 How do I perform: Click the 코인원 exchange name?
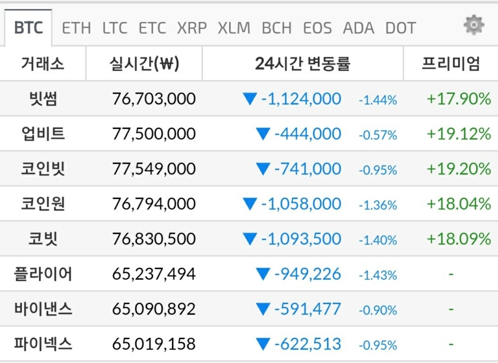click(x=42, y=204)
